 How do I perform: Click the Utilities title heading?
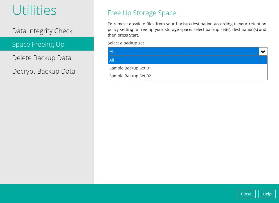[x=34, y=10]
